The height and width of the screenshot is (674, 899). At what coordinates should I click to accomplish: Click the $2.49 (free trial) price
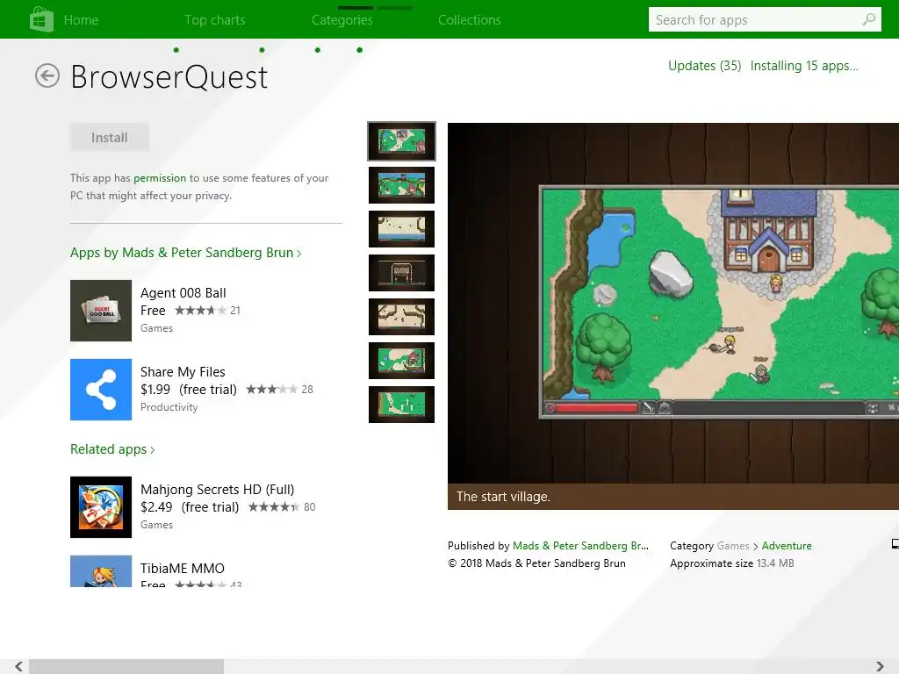pos(190,507)
